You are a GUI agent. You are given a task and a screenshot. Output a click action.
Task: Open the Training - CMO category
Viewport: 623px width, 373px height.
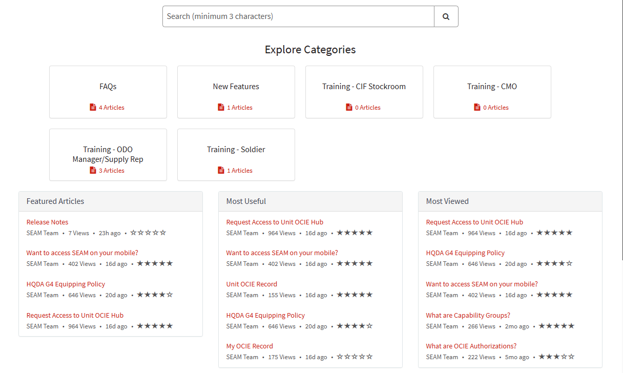[492, 87]
